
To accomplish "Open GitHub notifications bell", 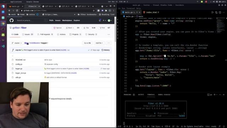I will pyautogui.click(x=100, y=20).
